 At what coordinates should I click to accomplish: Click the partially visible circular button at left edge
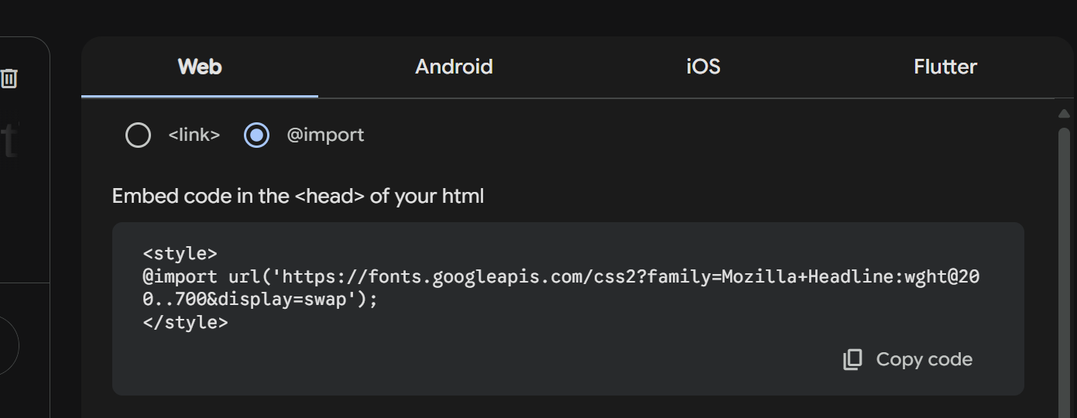click(8, 345)
